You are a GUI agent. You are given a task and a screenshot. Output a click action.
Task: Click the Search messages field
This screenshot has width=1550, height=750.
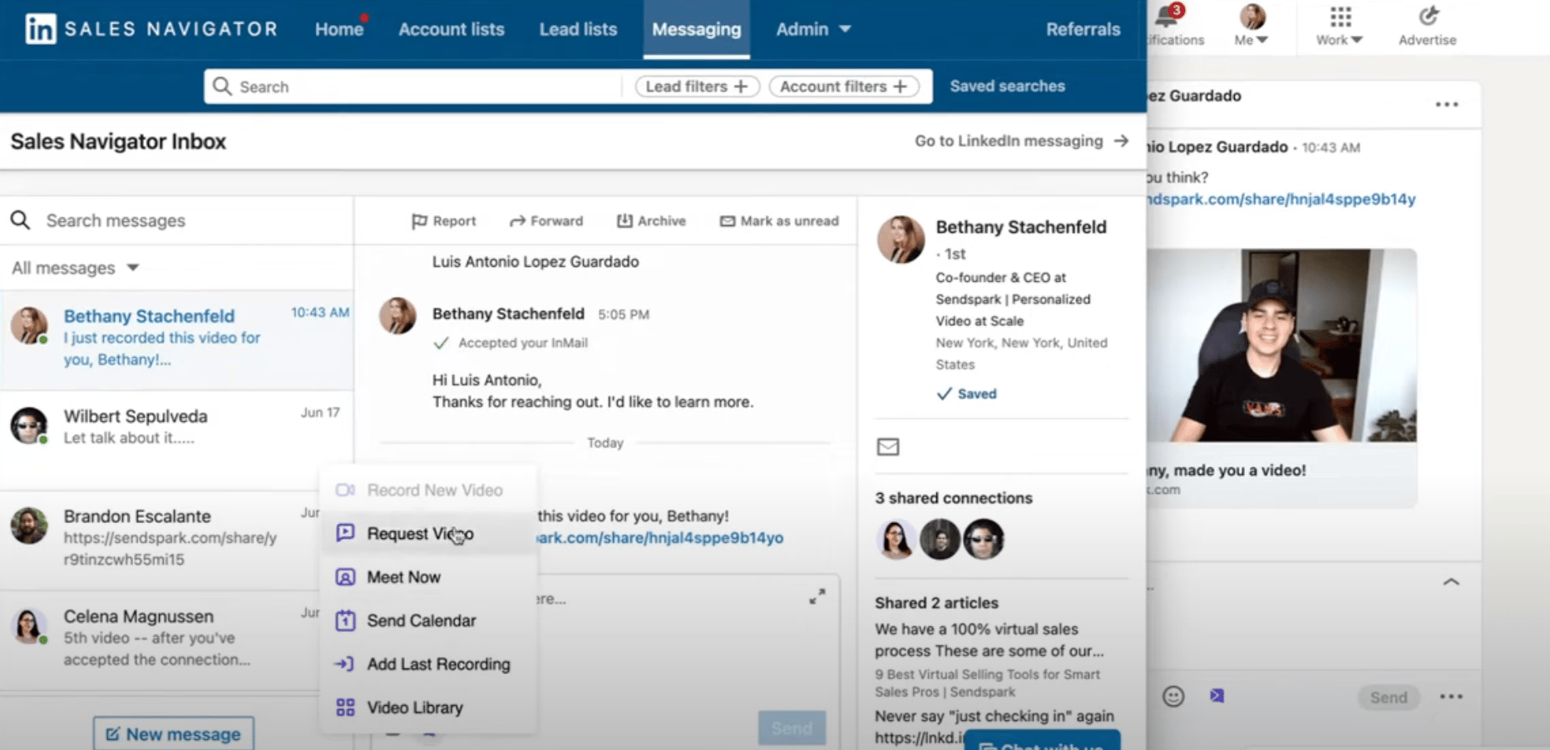click(x=176, y=220)
